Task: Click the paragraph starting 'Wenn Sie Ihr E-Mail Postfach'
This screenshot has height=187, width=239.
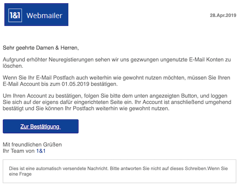Action: (x=116, y=81)
